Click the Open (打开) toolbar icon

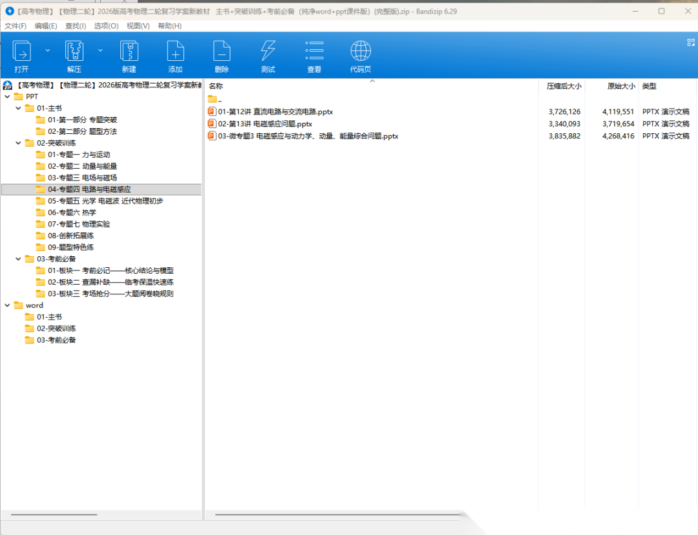click(x=21, y=52)
